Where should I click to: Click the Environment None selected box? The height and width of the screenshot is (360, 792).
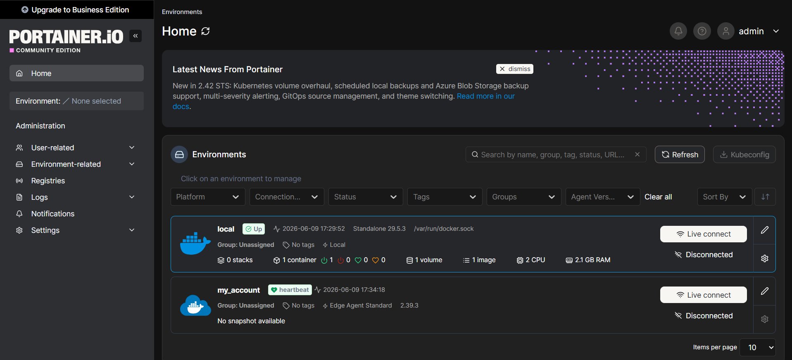(x=76, y=101)
